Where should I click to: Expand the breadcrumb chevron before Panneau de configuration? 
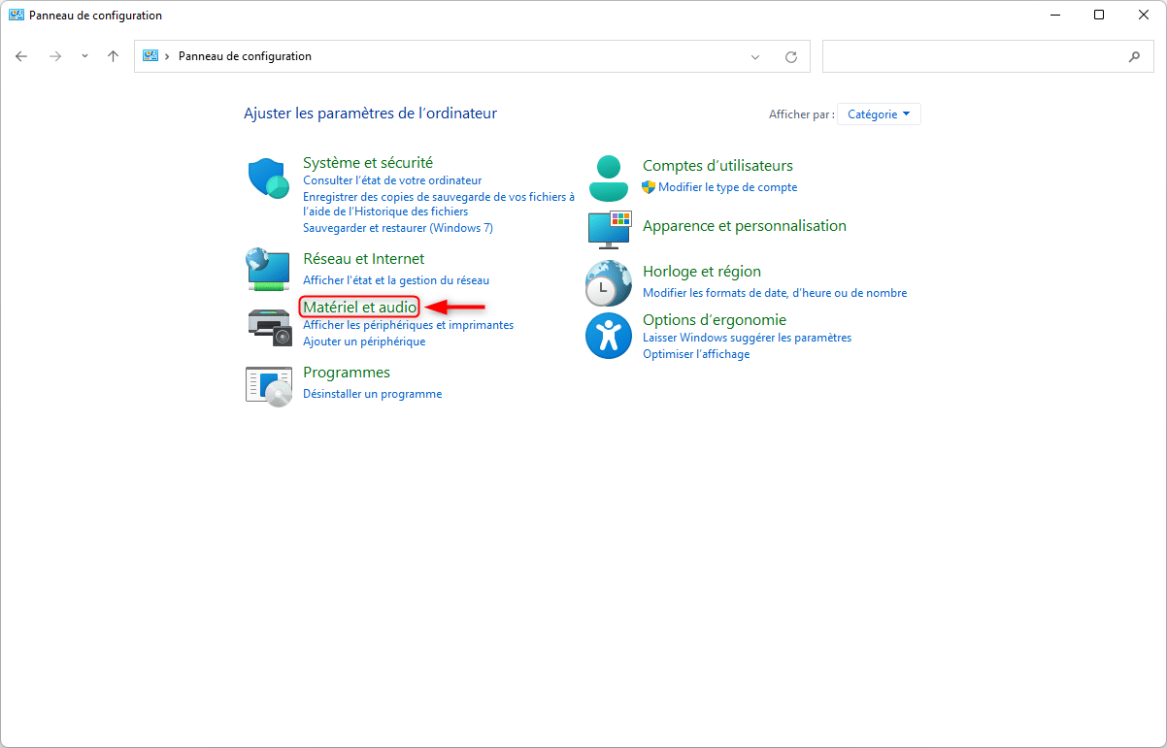click(x=168, y=56)
